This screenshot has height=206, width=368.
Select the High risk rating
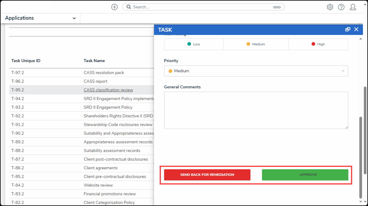(318, 44)
